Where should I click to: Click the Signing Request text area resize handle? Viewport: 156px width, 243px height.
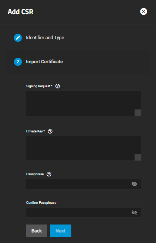point(138,113)
